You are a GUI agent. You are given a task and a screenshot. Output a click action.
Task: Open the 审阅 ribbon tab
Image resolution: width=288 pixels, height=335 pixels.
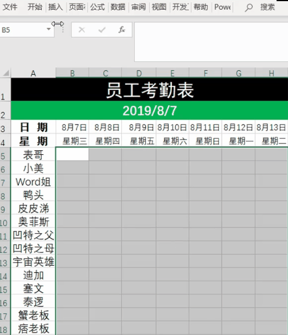tap(138, 7)
